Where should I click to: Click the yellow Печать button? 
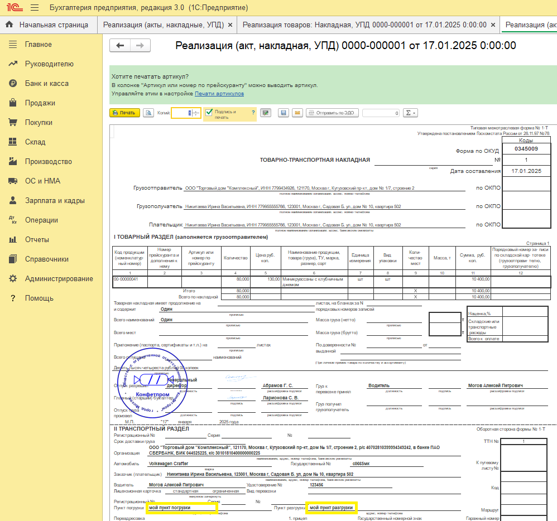pyautogui.click(x=124, y=113)
